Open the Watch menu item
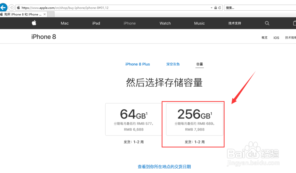The width and height of the screenshot is (296, 173). (x=165, y=23)
